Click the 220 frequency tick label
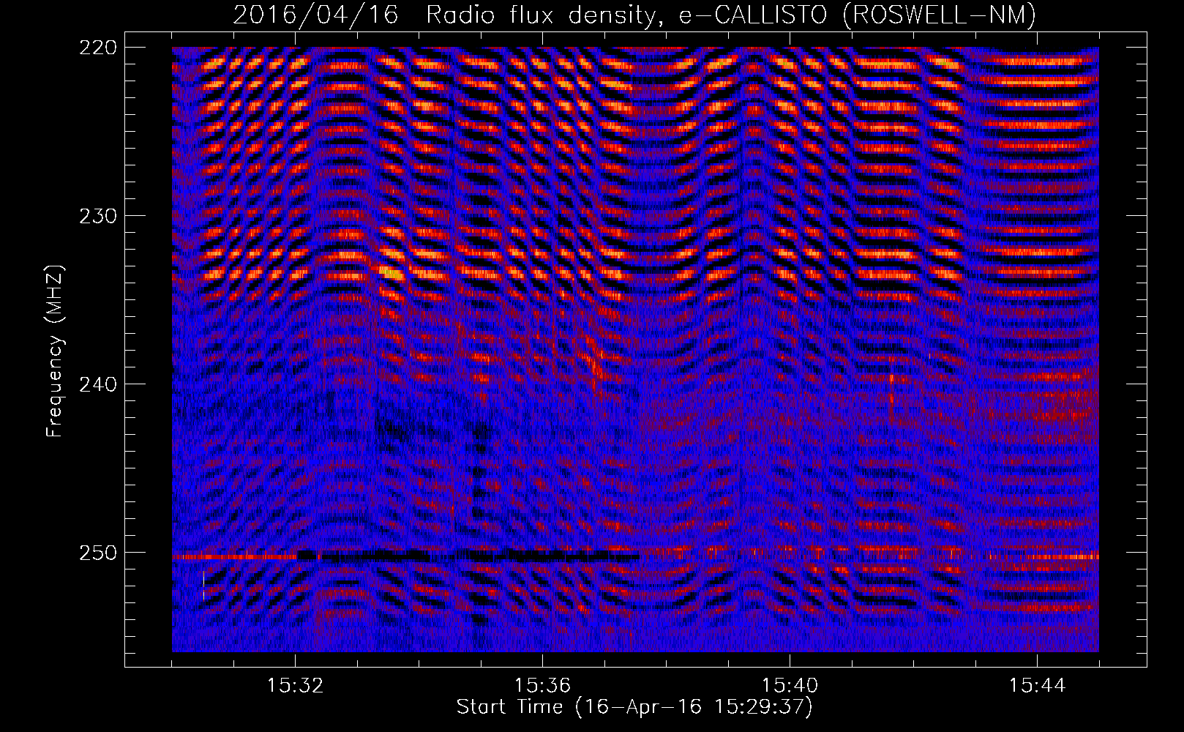The width and height of the screenshot is (1184, 732). pyautogui.click(x=97, y=48)
